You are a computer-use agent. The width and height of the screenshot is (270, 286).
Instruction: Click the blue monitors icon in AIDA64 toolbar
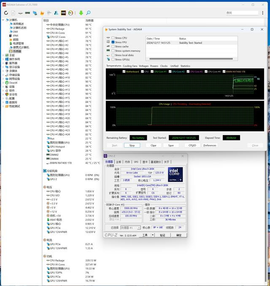tap(35, 13)
